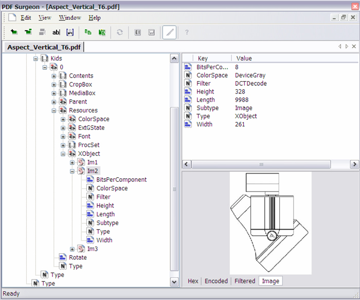
Task: Click the blue save disk toolbar icon
Action: tap(70, 32)
